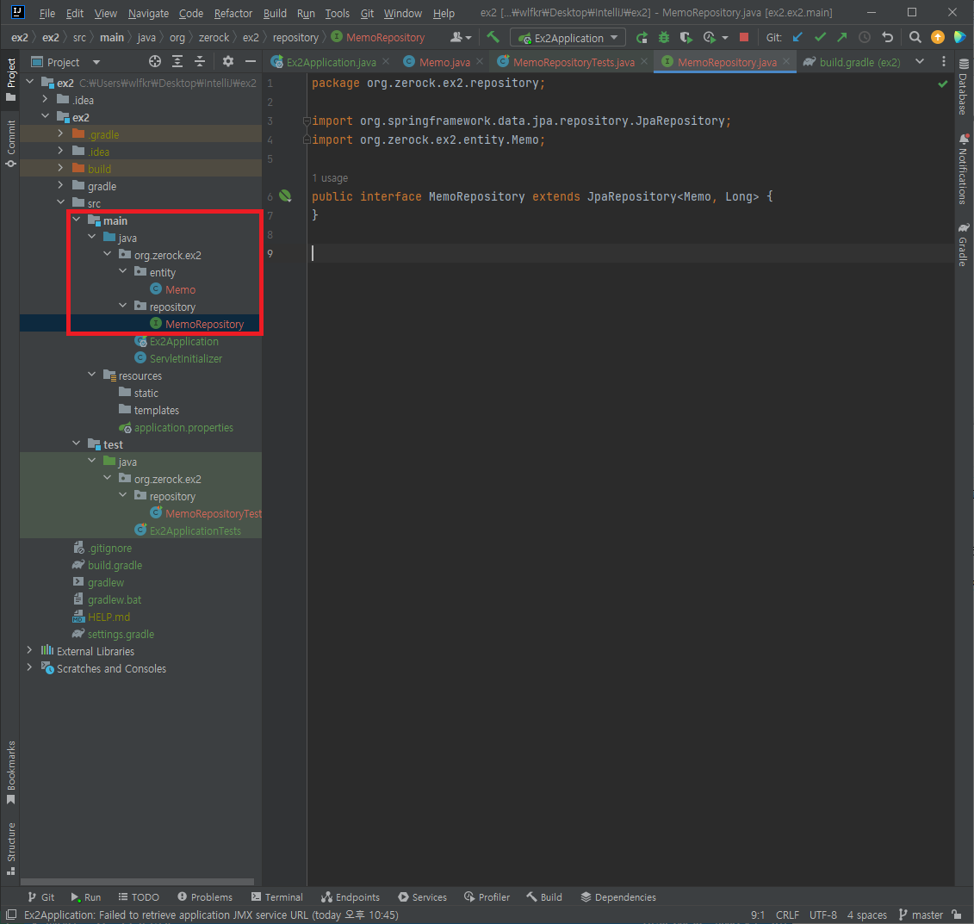Click the '4 spaces' indent status entry

(x=866, y=915)
